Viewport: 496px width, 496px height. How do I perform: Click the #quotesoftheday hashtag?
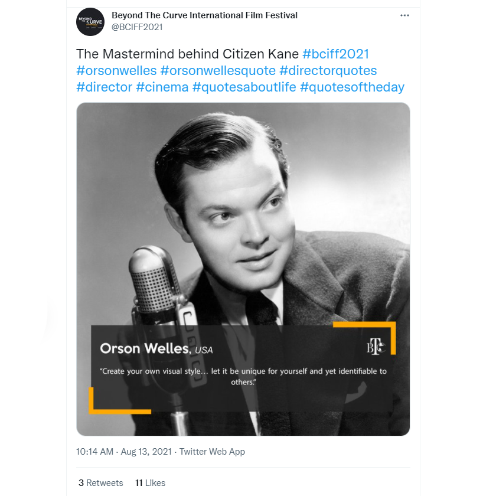352,87
